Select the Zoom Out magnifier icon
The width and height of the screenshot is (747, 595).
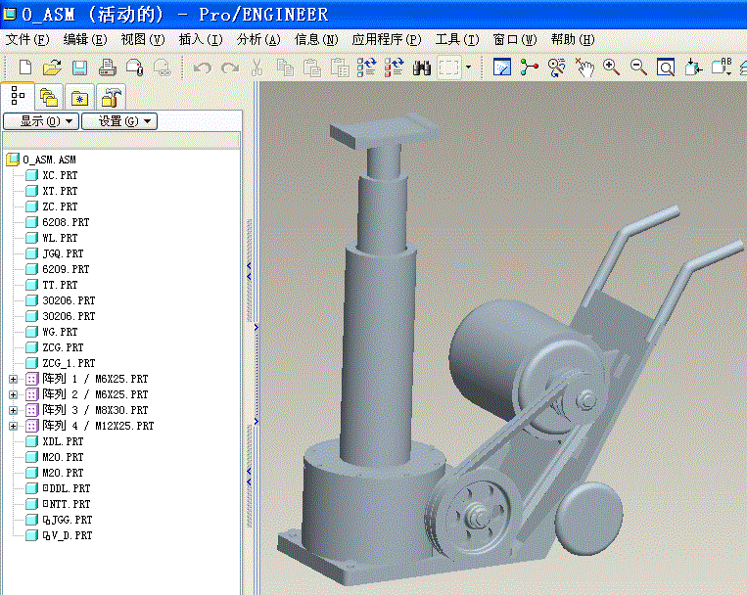pyautogui.click(x=638, y=68)
